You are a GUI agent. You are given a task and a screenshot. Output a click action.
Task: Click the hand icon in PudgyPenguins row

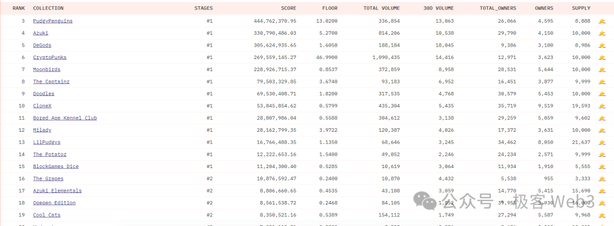tap(602, 21)
